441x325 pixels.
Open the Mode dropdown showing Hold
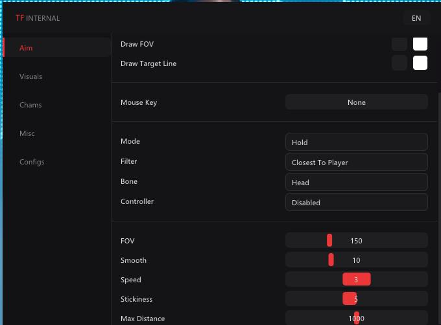[x=357, y=142]
